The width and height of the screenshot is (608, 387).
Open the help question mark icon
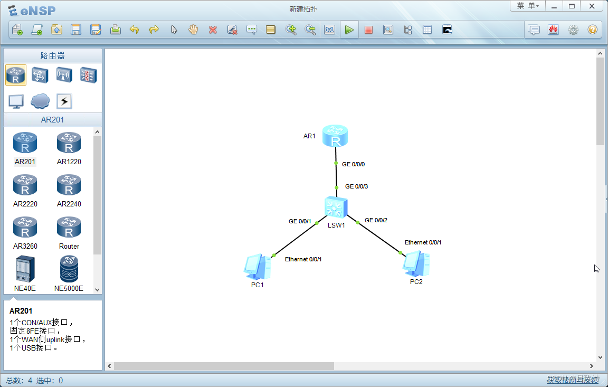pyautogui.click(x=593, y=30)
